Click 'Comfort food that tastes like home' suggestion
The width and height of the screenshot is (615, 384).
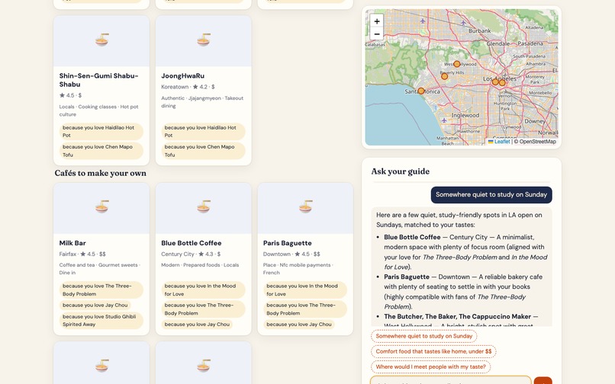click(x=433, y=351)
